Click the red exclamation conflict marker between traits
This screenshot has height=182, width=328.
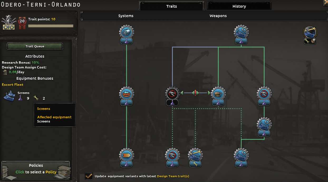pyautogui.click(x=195, y=93)
